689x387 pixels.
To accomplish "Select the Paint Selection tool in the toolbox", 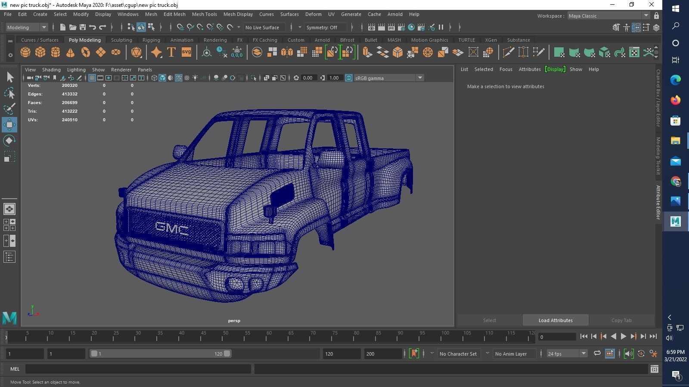I will pos(9,109).
